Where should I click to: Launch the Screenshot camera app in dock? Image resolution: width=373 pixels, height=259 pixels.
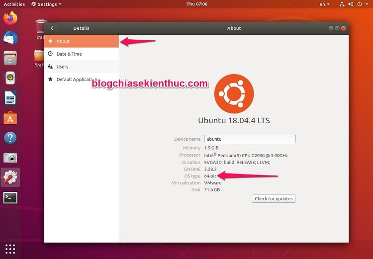10,158
